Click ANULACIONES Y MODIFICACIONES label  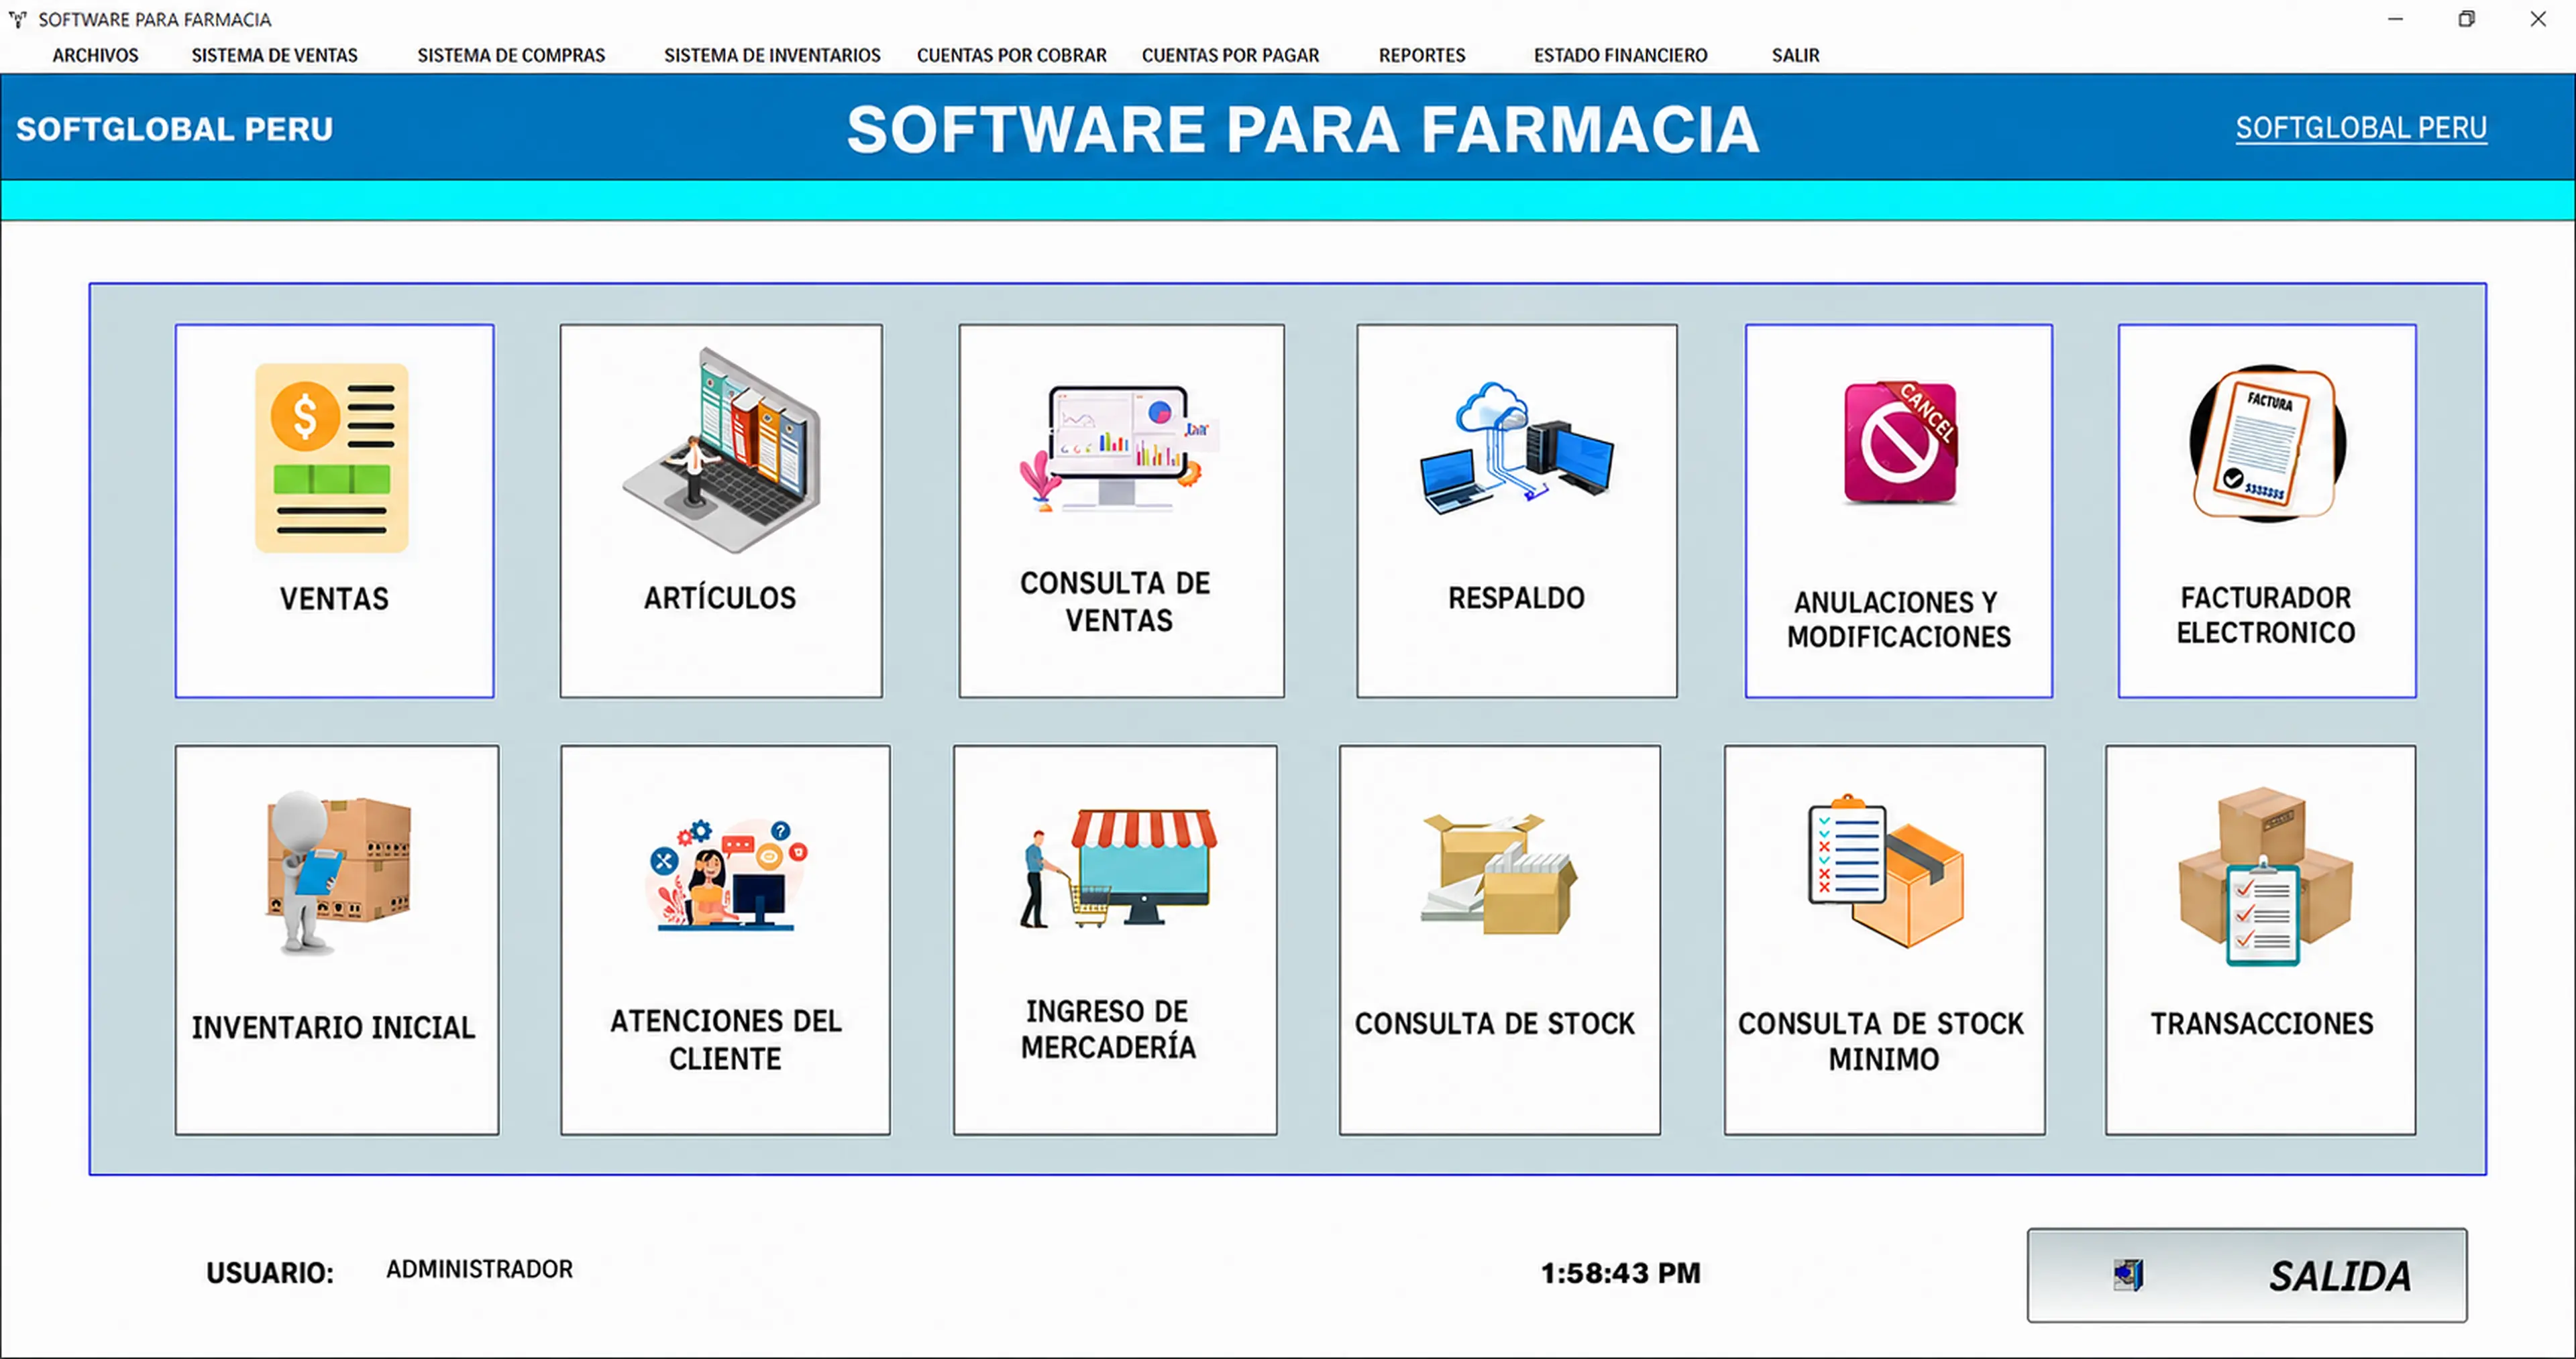[x=1899, y=619]
